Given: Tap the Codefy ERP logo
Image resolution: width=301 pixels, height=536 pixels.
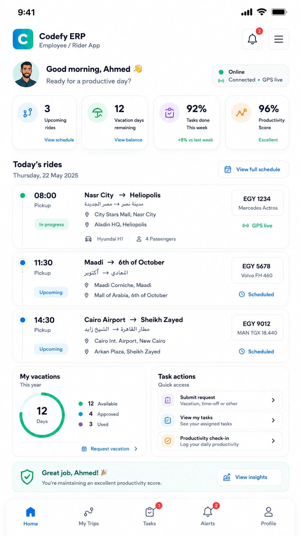Looking at the screenshot, I should [x=23, y=39].
